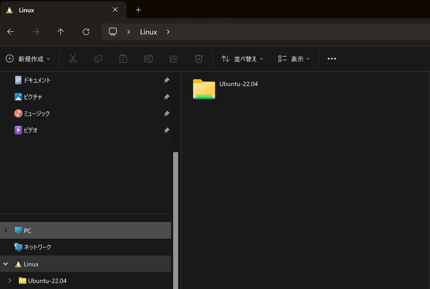Open a new tab with plus button

coord(138,10)
